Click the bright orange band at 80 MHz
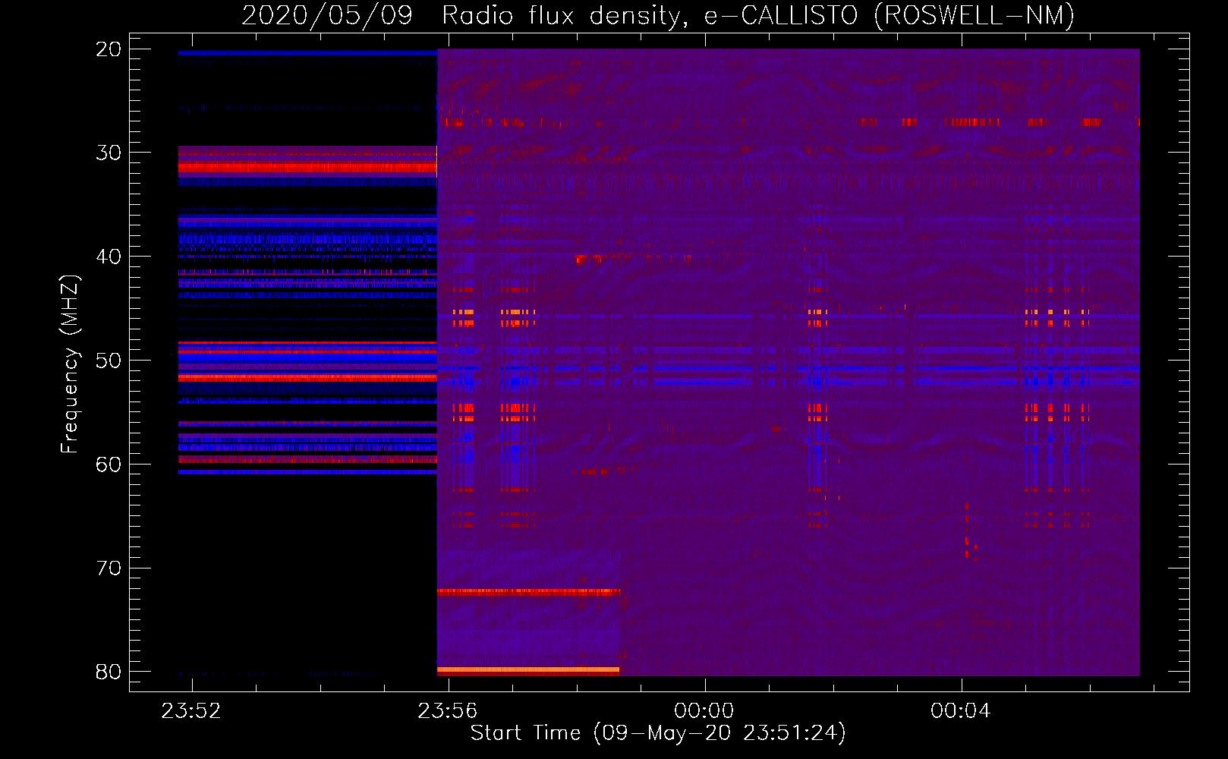The width and height of the screenshot is (1228, 759). [x=528, y=671]
